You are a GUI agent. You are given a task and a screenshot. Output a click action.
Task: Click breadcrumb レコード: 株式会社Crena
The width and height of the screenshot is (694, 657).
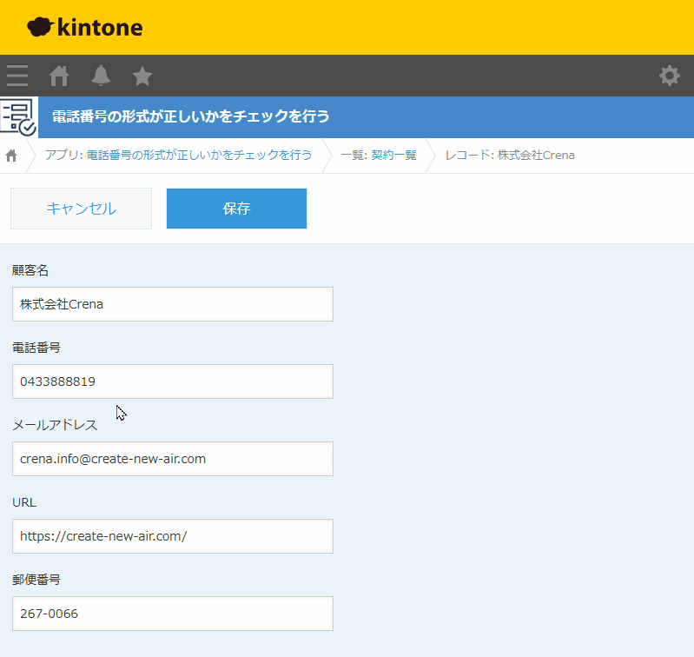[x=509, y=156]
